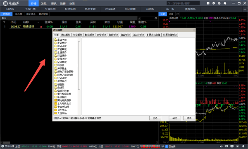Select the 北证A股 folder
Screen dimensions: 248x149
point(60,78)
